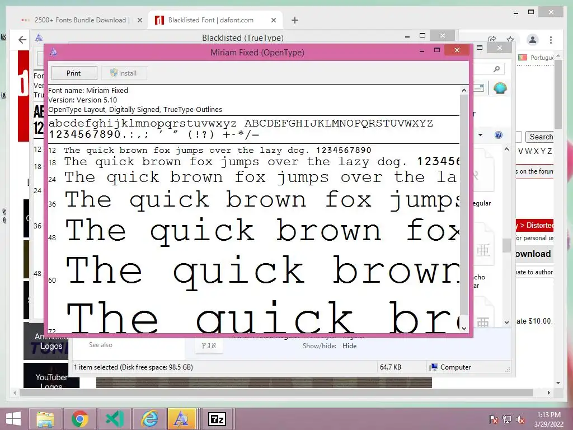Click the seashell icon in Explorer toolbar
The width and height of the screenshot is (573, 430).
[500, 88]
